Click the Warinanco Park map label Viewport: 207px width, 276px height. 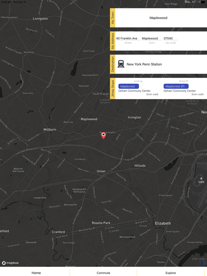point(127,237)
